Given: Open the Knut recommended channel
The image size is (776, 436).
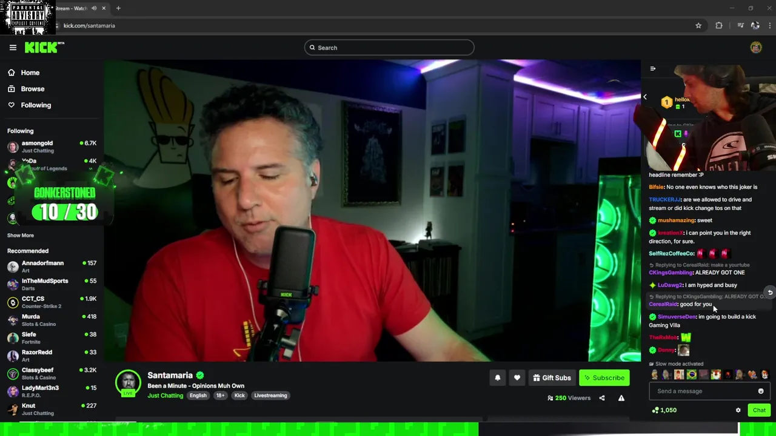Looking at the screenshot, I should [52, 409].
